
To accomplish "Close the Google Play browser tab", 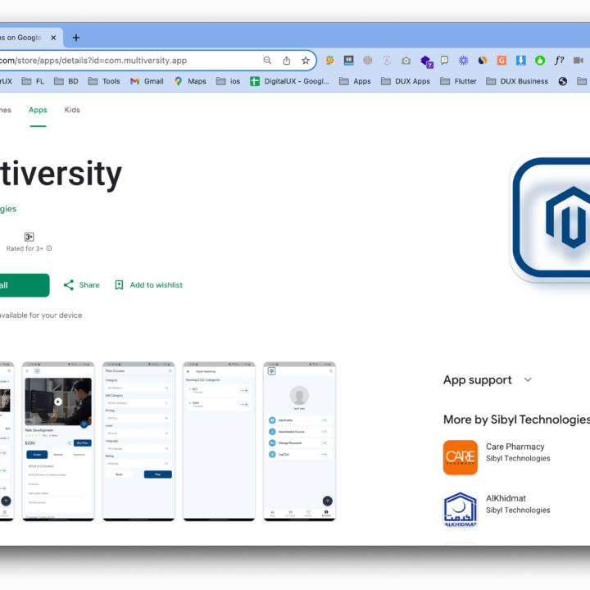I will [x=53, y=38].
